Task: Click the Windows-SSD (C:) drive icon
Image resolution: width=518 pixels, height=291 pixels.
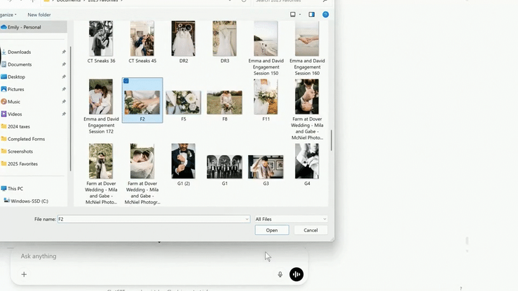Action: (6, 201)
